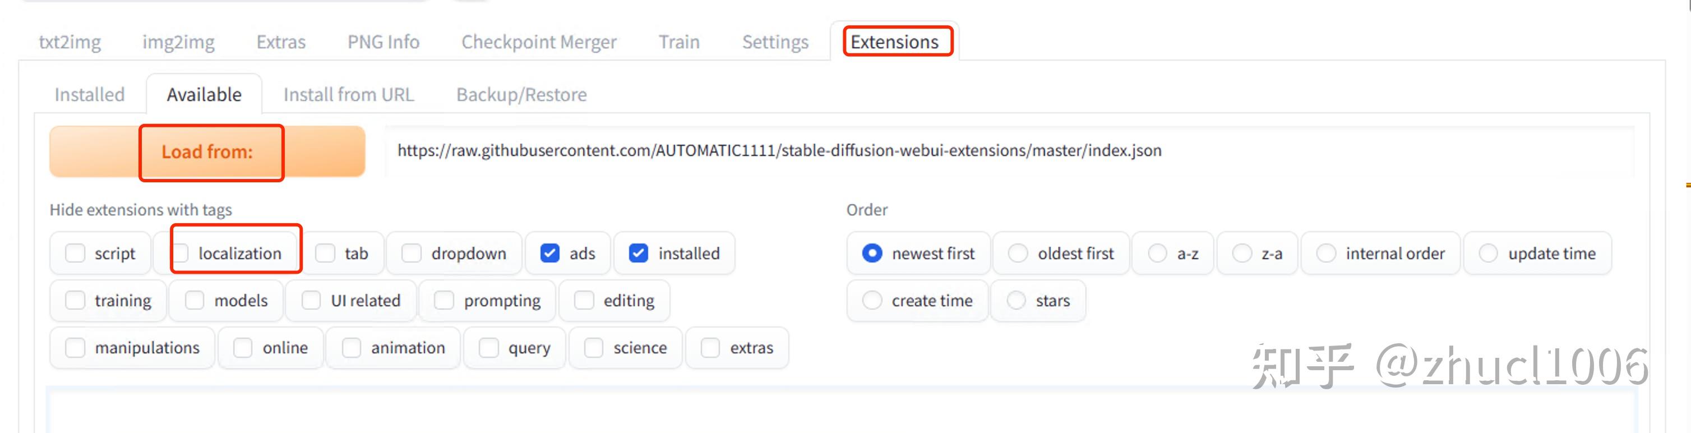The width and height of the screenshot is (1691, 433).
Task: Go to the Backup/Restore tab
Action: coord(521,95)
